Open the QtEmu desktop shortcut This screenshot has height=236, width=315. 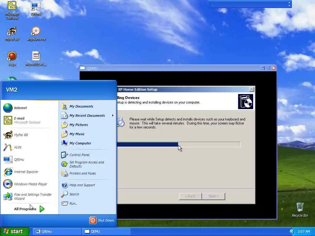36,8
